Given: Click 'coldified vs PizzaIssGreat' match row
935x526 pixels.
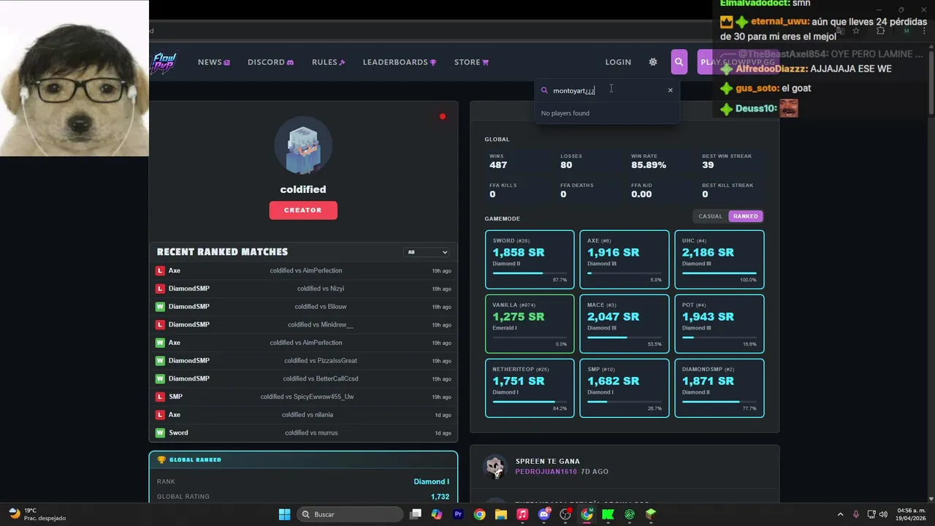Looking at the screenshot, I should coord(303,361).
